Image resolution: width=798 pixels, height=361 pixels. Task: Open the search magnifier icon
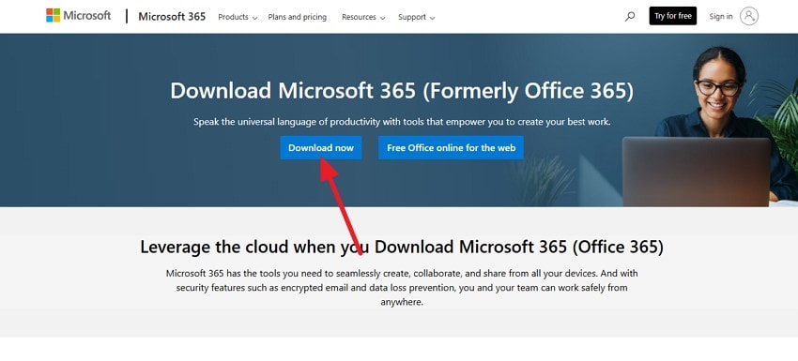tap(630, 16)
